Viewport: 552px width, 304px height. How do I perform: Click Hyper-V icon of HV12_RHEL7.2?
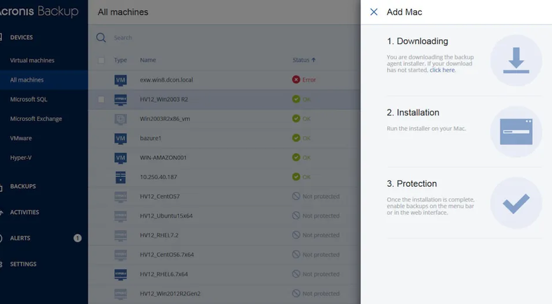[121, 236]
